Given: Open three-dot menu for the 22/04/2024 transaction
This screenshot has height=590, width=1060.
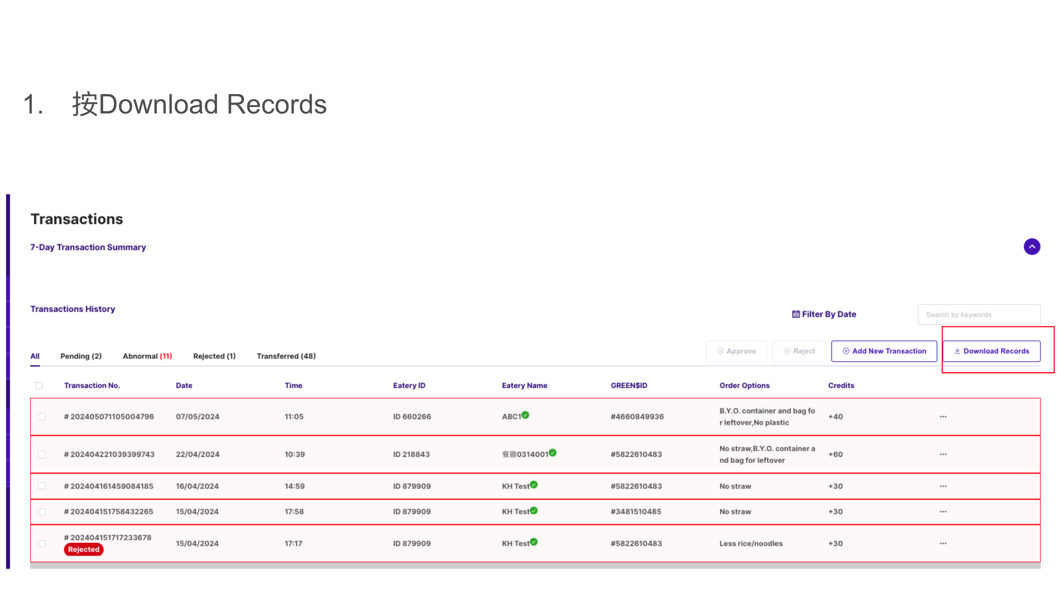Looking at the screenshot, I should tap(943, 454).
